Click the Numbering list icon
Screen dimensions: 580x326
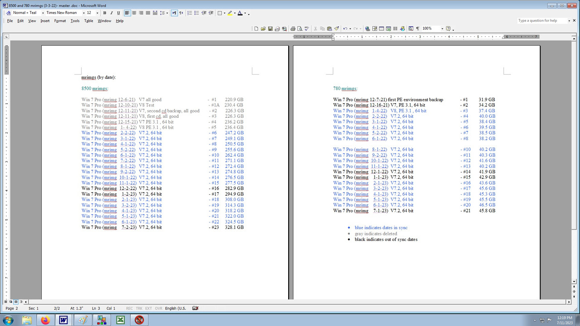click(190, 13)
